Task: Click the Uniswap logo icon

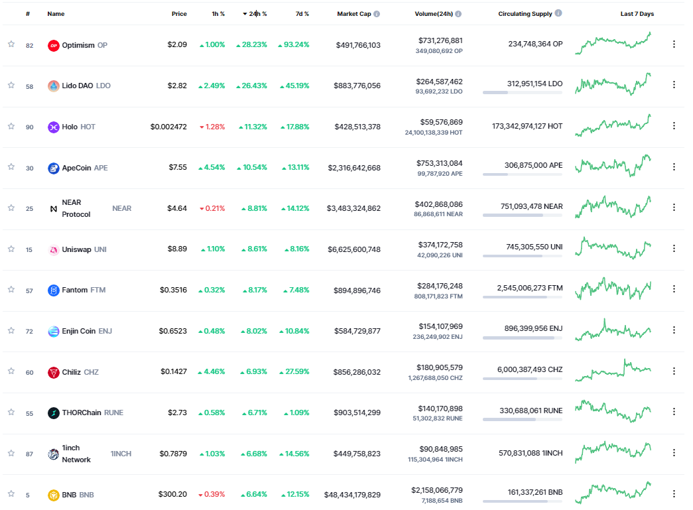Action: 54,250
